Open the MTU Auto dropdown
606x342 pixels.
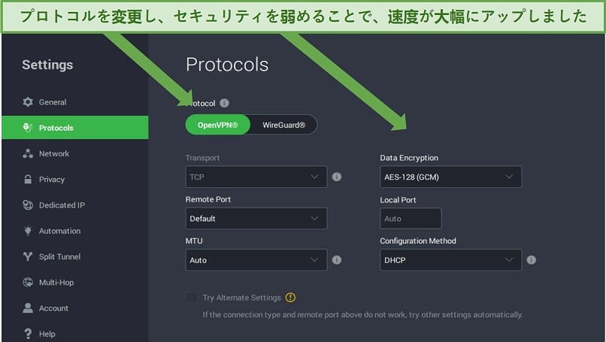(256, 260)
